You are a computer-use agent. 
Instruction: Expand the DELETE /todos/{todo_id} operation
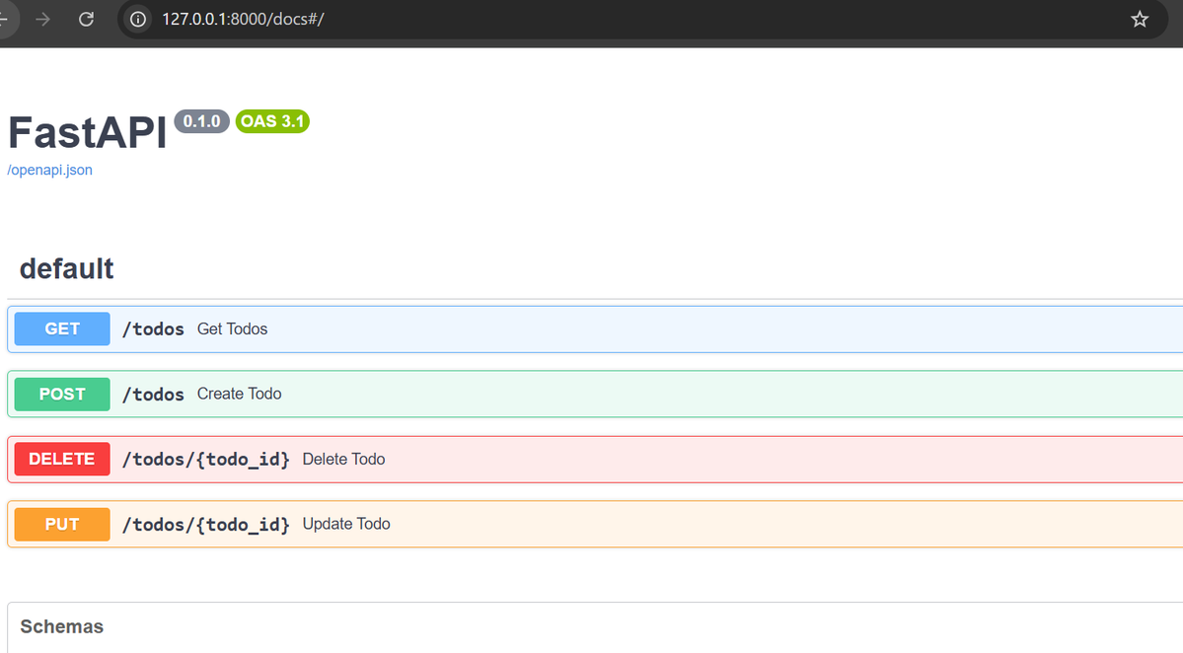pyautogui.click(x=595, y=460)
